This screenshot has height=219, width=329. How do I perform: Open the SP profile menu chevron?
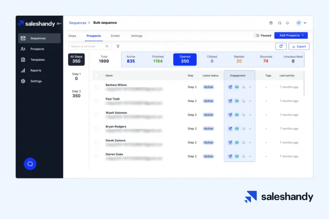(305, 23)
